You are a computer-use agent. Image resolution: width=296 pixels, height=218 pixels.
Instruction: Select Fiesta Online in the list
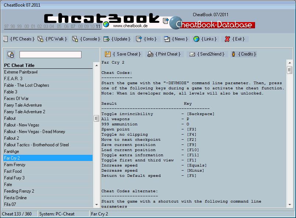click(48, 198)
